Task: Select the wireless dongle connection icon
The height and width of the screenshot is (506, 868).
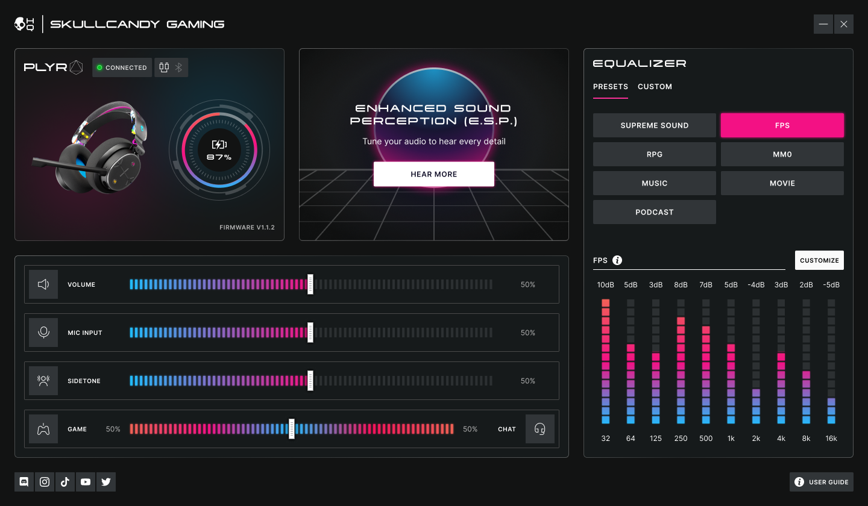Action: point(164,67)
